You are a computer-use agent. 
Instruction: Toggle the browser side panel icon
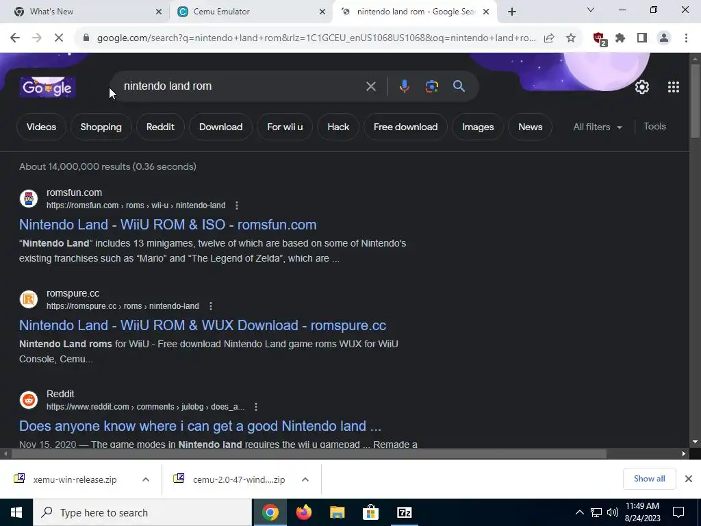tap(642, 38)
